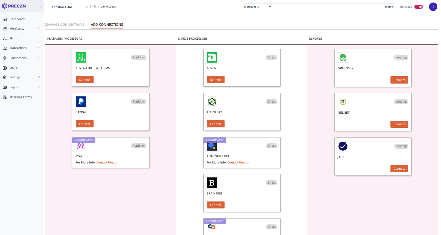Expand the Merchants submenu chevron
The image size is (441, 235).
click(x=39, y=28)
